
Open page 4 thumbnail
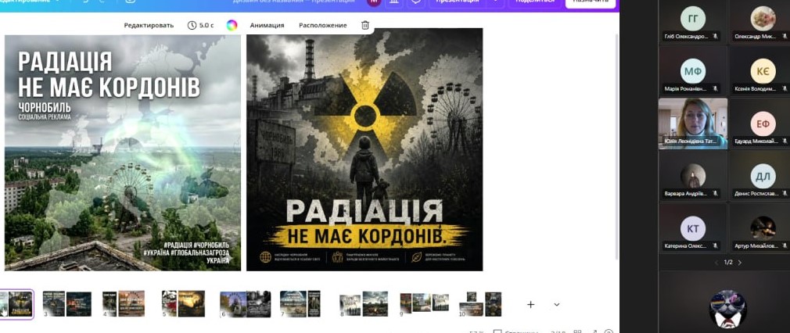(x=124, y=304)
